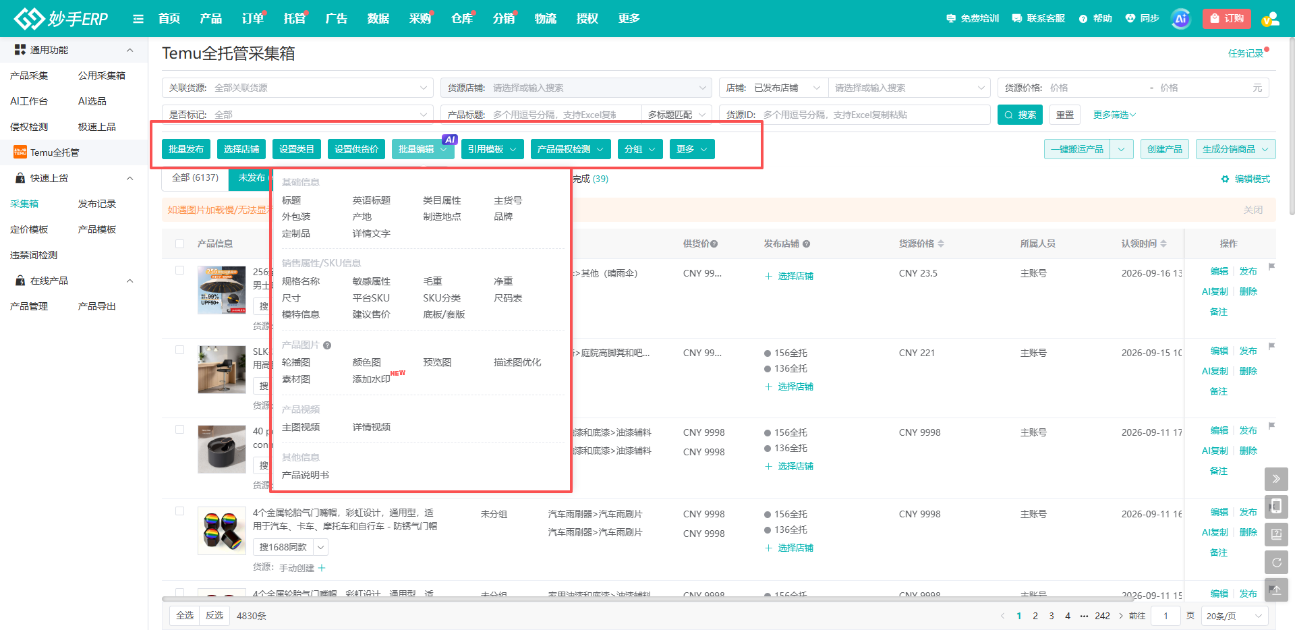Click the 订购 button
The width and height of the screenshot is (1295, 630).
tap(1227, 19)
